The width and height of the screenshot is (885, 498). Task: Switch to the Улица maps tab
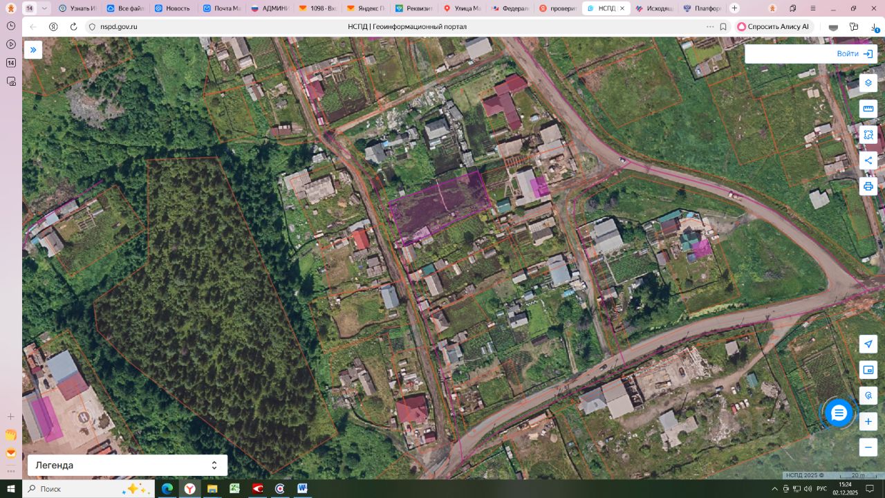click(461, 8)
